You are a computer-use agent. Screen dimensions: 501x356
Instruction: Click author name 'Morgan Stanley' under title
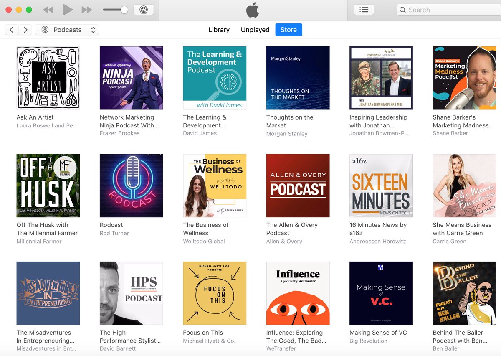287,134
